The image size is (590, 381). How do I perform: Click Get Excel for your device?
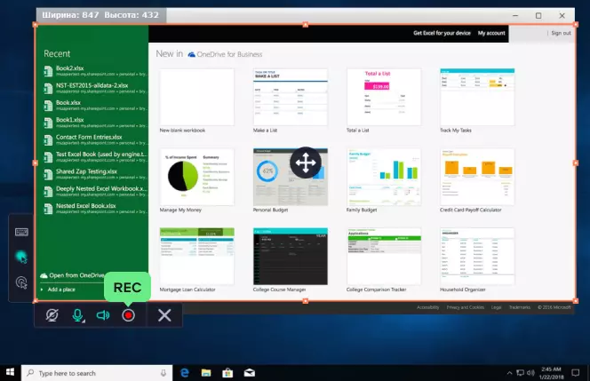click(x=442, y=33)
